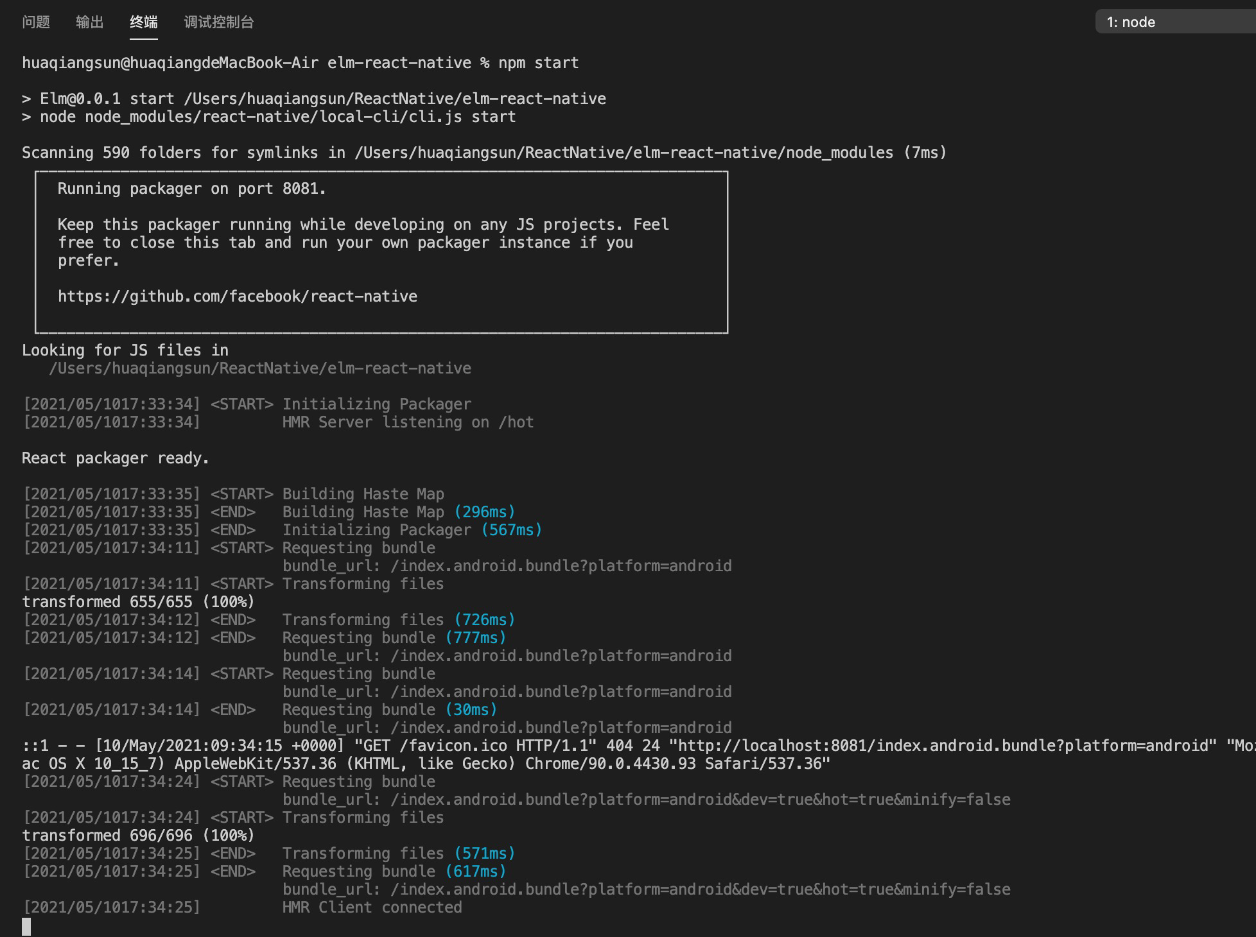Switch to the 问题 (Problems) tab
This screenshot has width=1256, height=937.
(x=36, y=22)
